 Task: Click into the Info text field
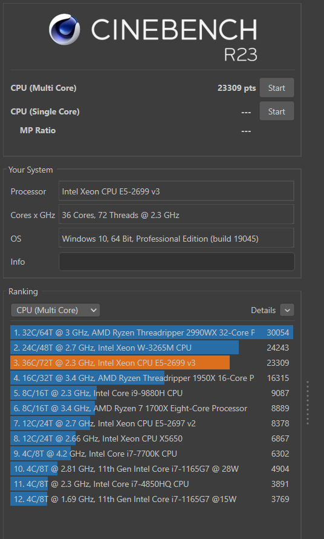(177, 262)
